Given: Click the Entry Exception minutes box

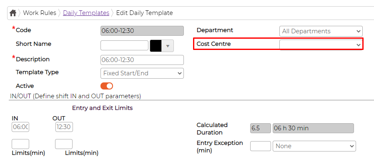Looking at the screenshot, I should (x=261, y=146).
